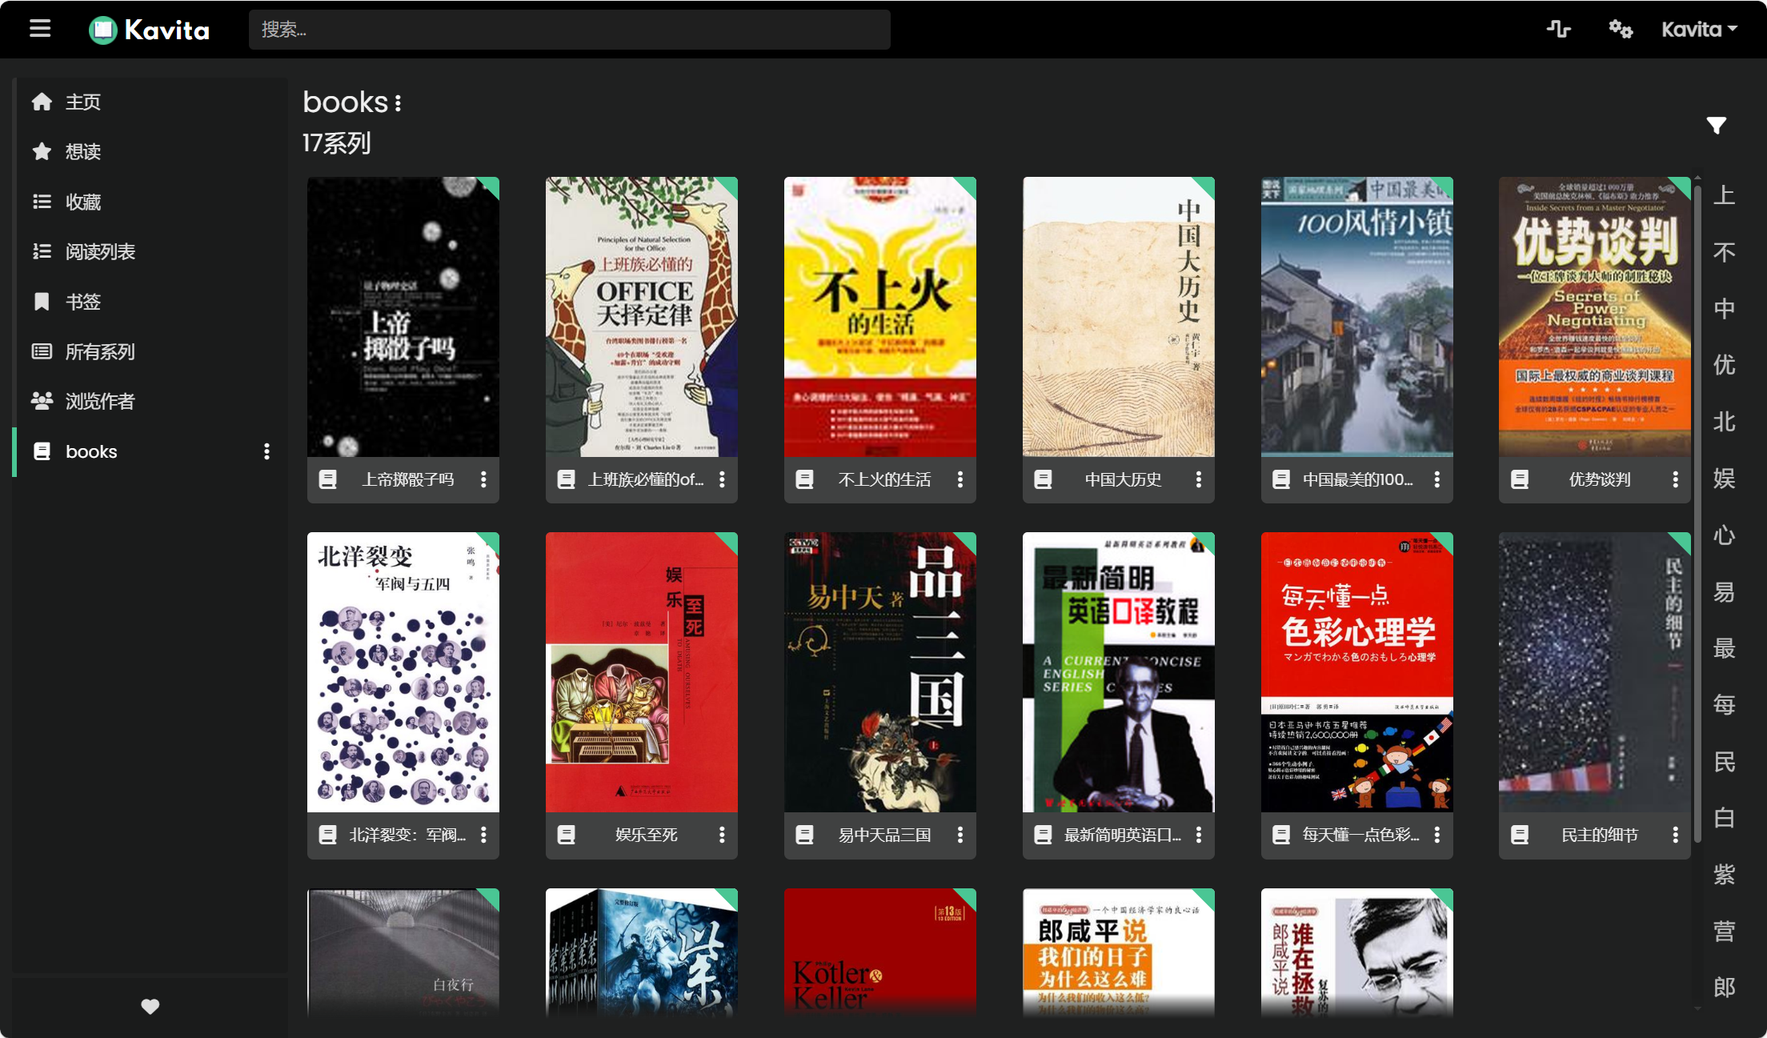Click the 娱乐至死 title link
The width and height of the screenshot is (1767, 1038).
[646, 835]
